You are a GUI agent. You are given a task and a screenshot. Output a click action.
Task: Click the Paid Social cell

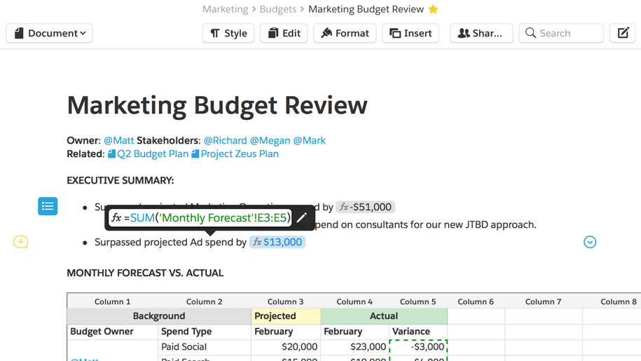205,347
